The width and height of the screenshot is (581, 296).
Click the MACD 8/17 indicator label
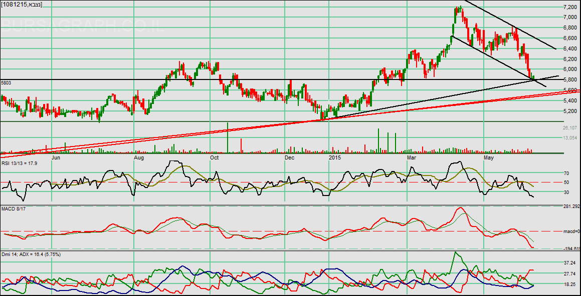click(13, 208)
